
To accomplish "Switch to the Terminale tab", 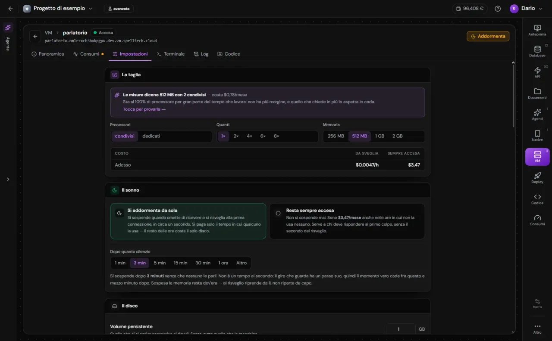I will [x=171, y=54].
